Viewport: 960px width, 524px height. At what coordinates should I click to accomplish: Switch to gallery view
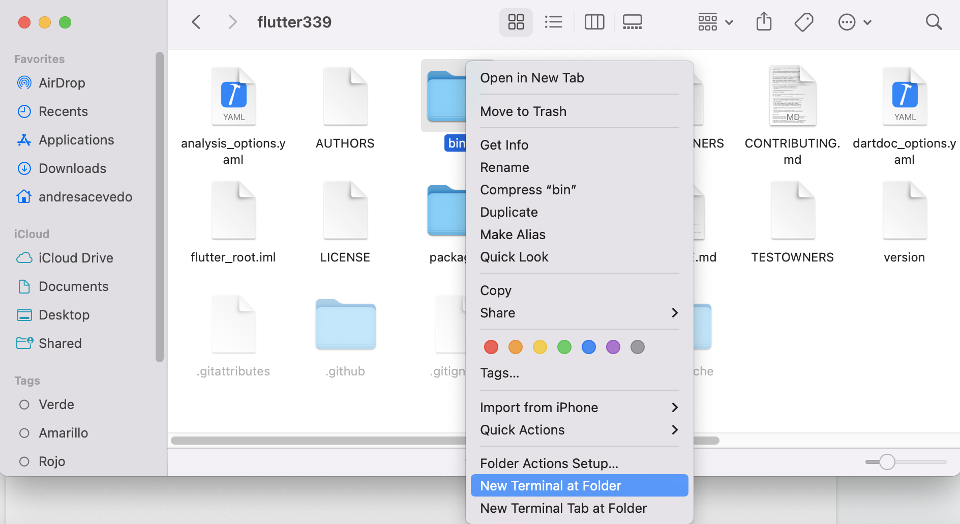pyautogui.click(x=633, y=22)
